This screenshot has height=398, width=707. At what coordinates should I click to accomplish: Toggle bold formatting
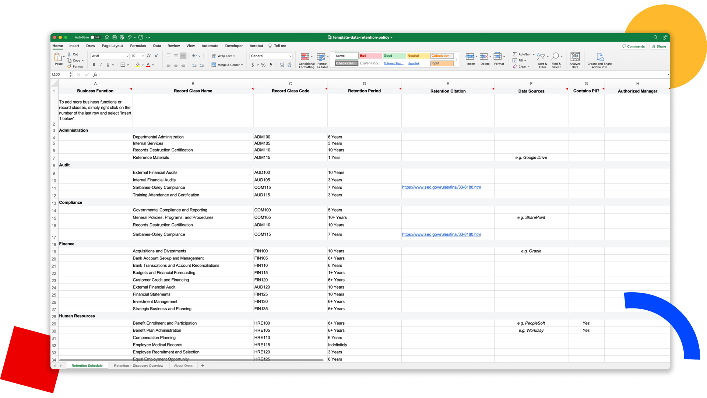click(x=94, y=65)
